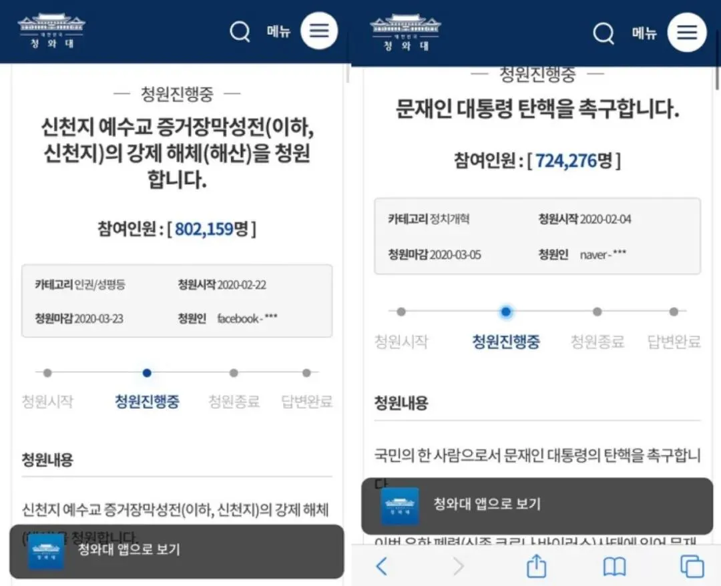Screen dimensions: 721x586
Task: Click deadline date 2020-03-23
Action: tap(99, 319)
